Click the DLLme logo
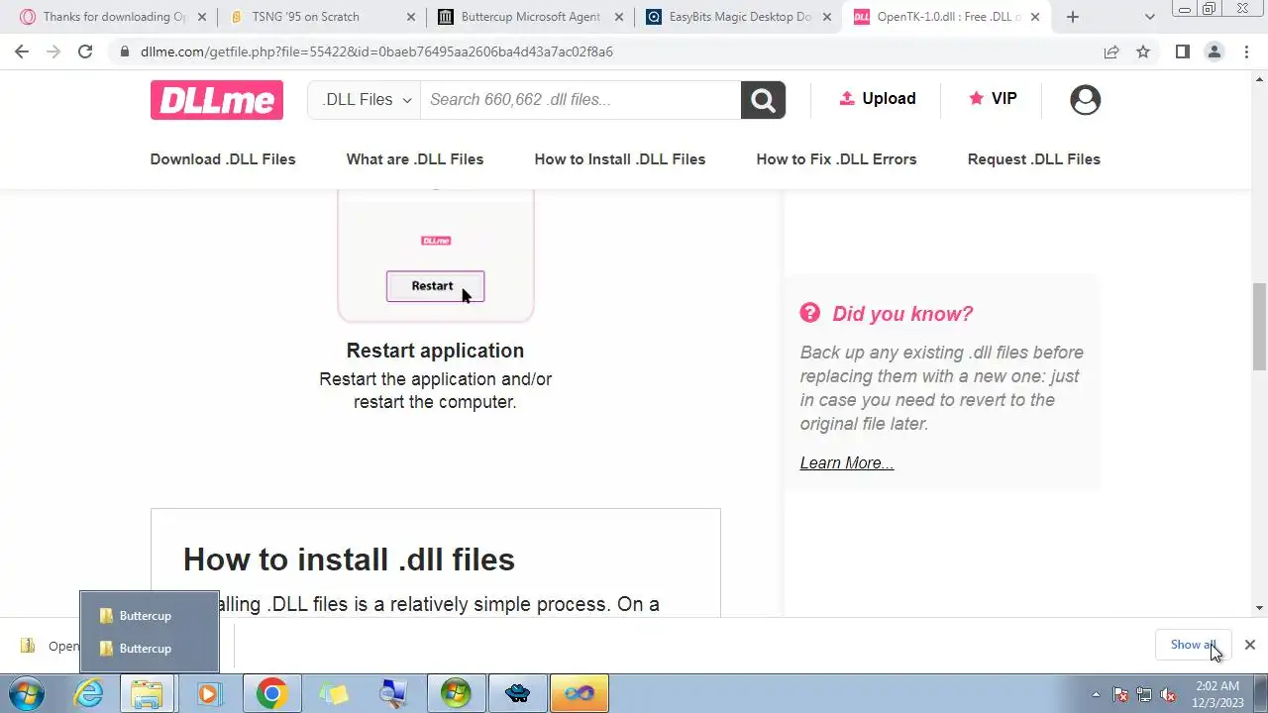Screen dimensions: 1268x713 click(x=217, y=100)
